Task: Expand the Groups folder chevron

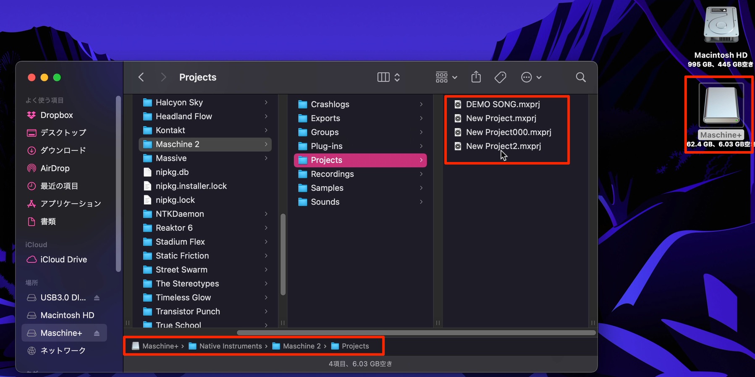Action: 421,132
